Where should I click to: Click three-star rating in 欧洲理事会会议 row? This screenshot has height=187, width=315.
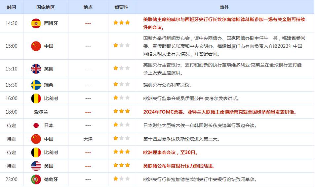pos(122,151)
